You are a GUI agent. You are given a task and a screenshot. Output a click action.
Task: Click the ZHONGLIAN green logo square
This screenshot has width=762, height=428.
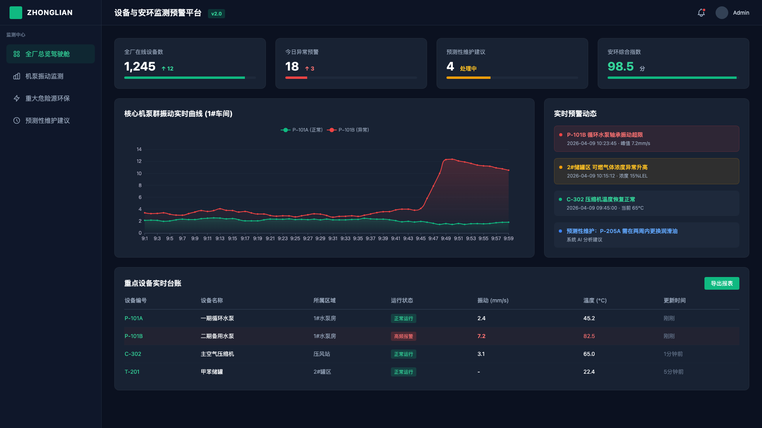(x=15, y=12)
